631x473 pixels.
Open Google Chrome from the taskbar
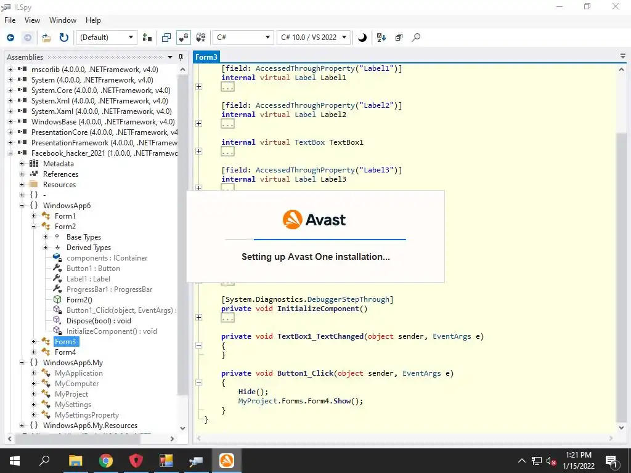coord(106,461)
